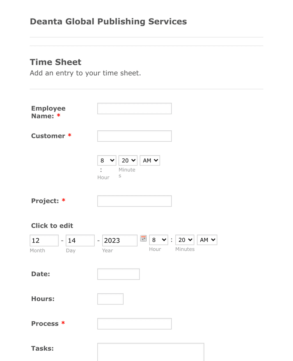Open the calendar date picker icon
Image resolution: width=293 pixels, height=361 pixels.
coord(143,238)
